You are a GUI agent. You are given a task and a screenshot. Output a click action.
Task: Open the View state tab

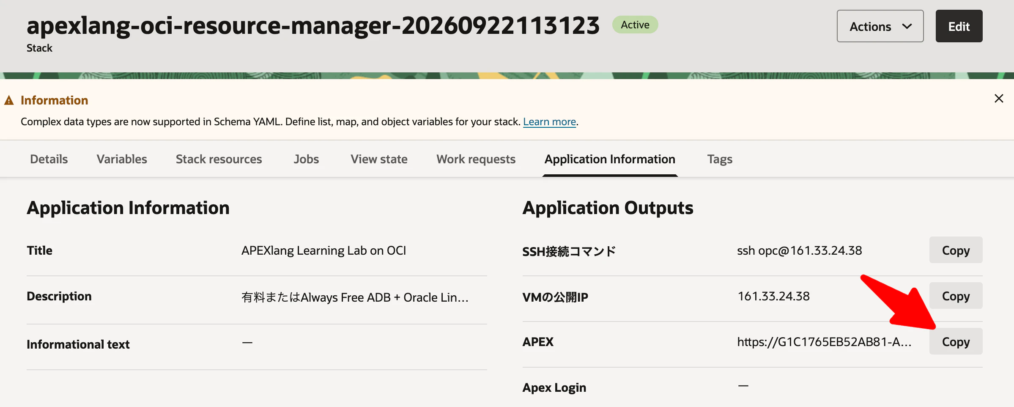coord(379,159)
